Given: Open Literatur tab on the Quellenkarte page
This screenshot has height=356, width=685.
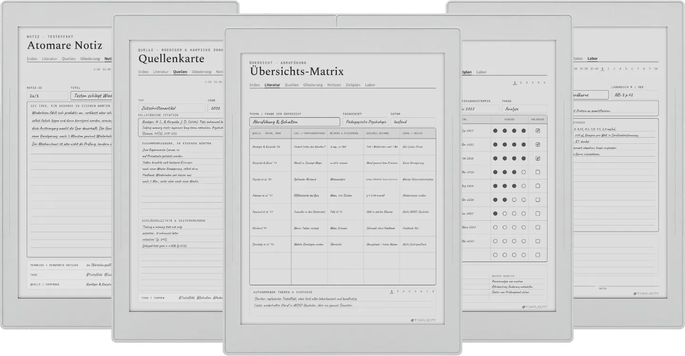Looking at the screenshot, I should 161,72.
